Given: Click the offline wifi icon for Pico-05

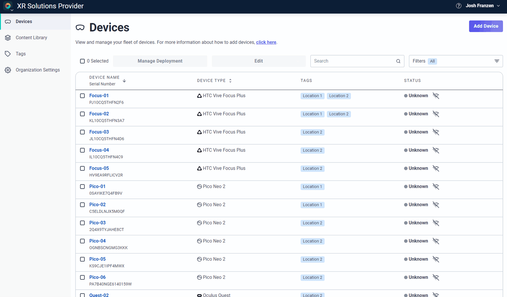Looking at the screenshot, I should coord(436,259).
